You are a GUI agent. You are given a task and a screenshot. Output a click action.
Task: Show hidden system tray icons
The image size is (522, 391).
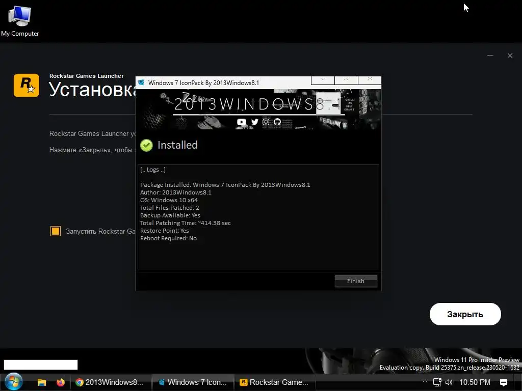(x=425, y=382)
